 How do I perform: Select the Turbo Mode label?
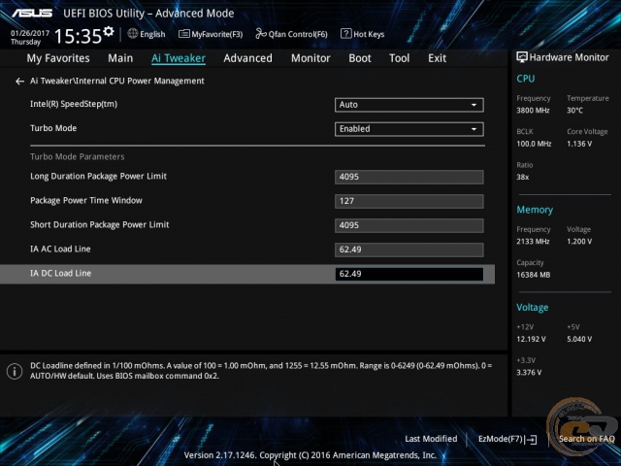pos(53,128)
